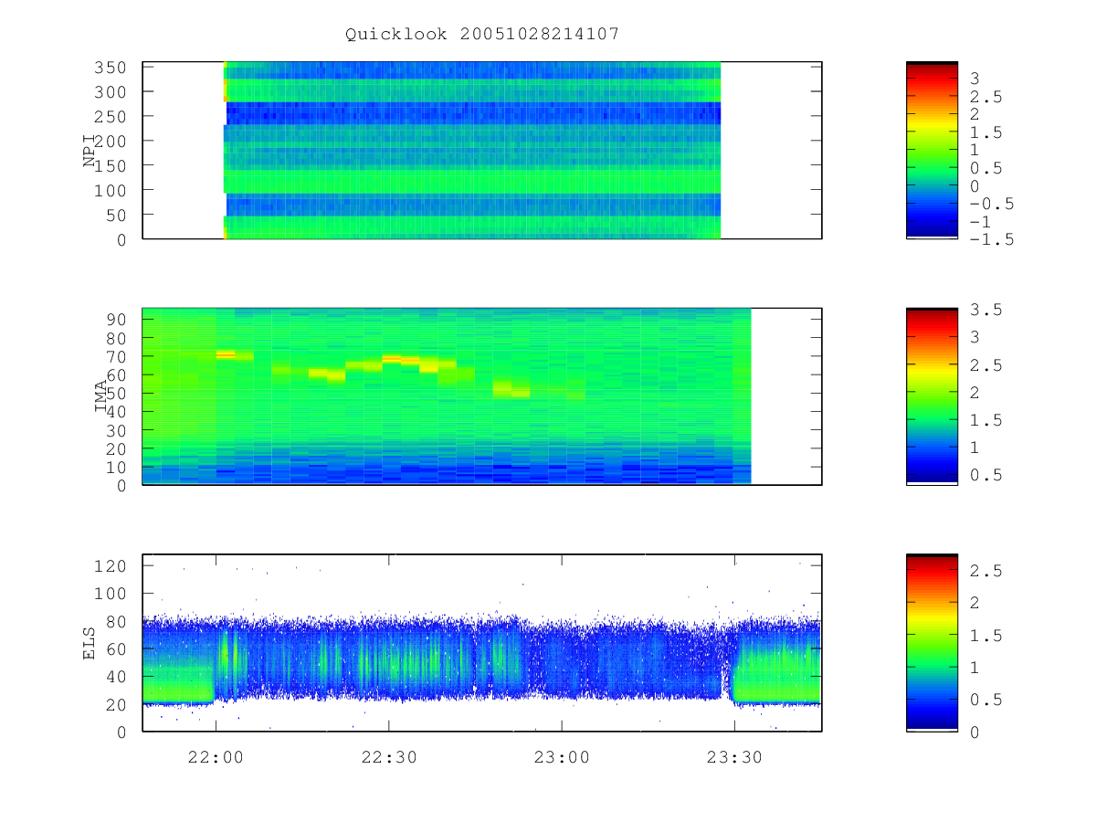1096x822 pixels.
Task: Click the 2.5 label on ELS colorbar
Action: (x=985, y=571)
